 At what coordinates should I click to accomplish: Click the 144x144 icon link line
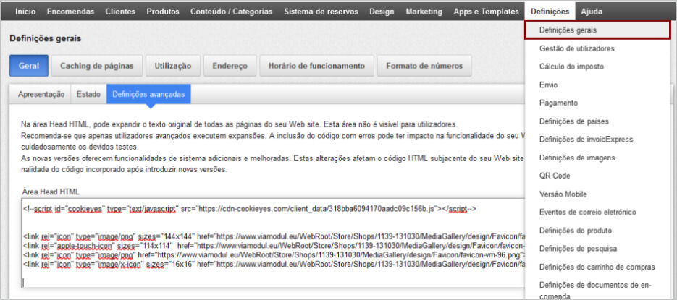point(274,236)
